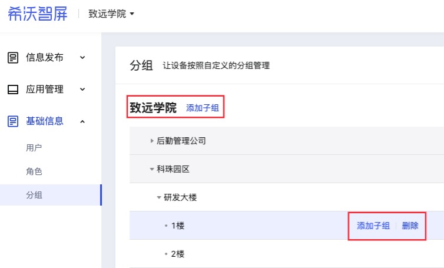Click 添加子组 in the 1楼 row
This screenshot has width=444, height=268.
(x=373, y=226)
